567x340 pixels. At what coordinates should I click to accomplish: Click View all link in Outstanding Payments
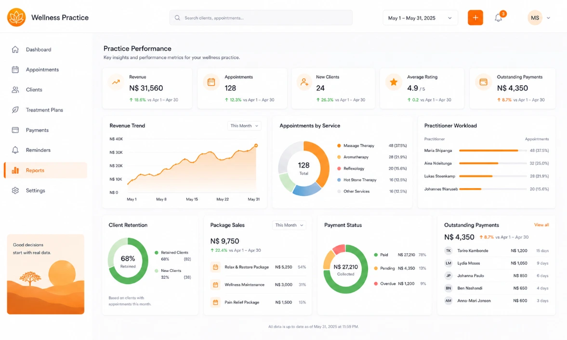tap(541, 225)
